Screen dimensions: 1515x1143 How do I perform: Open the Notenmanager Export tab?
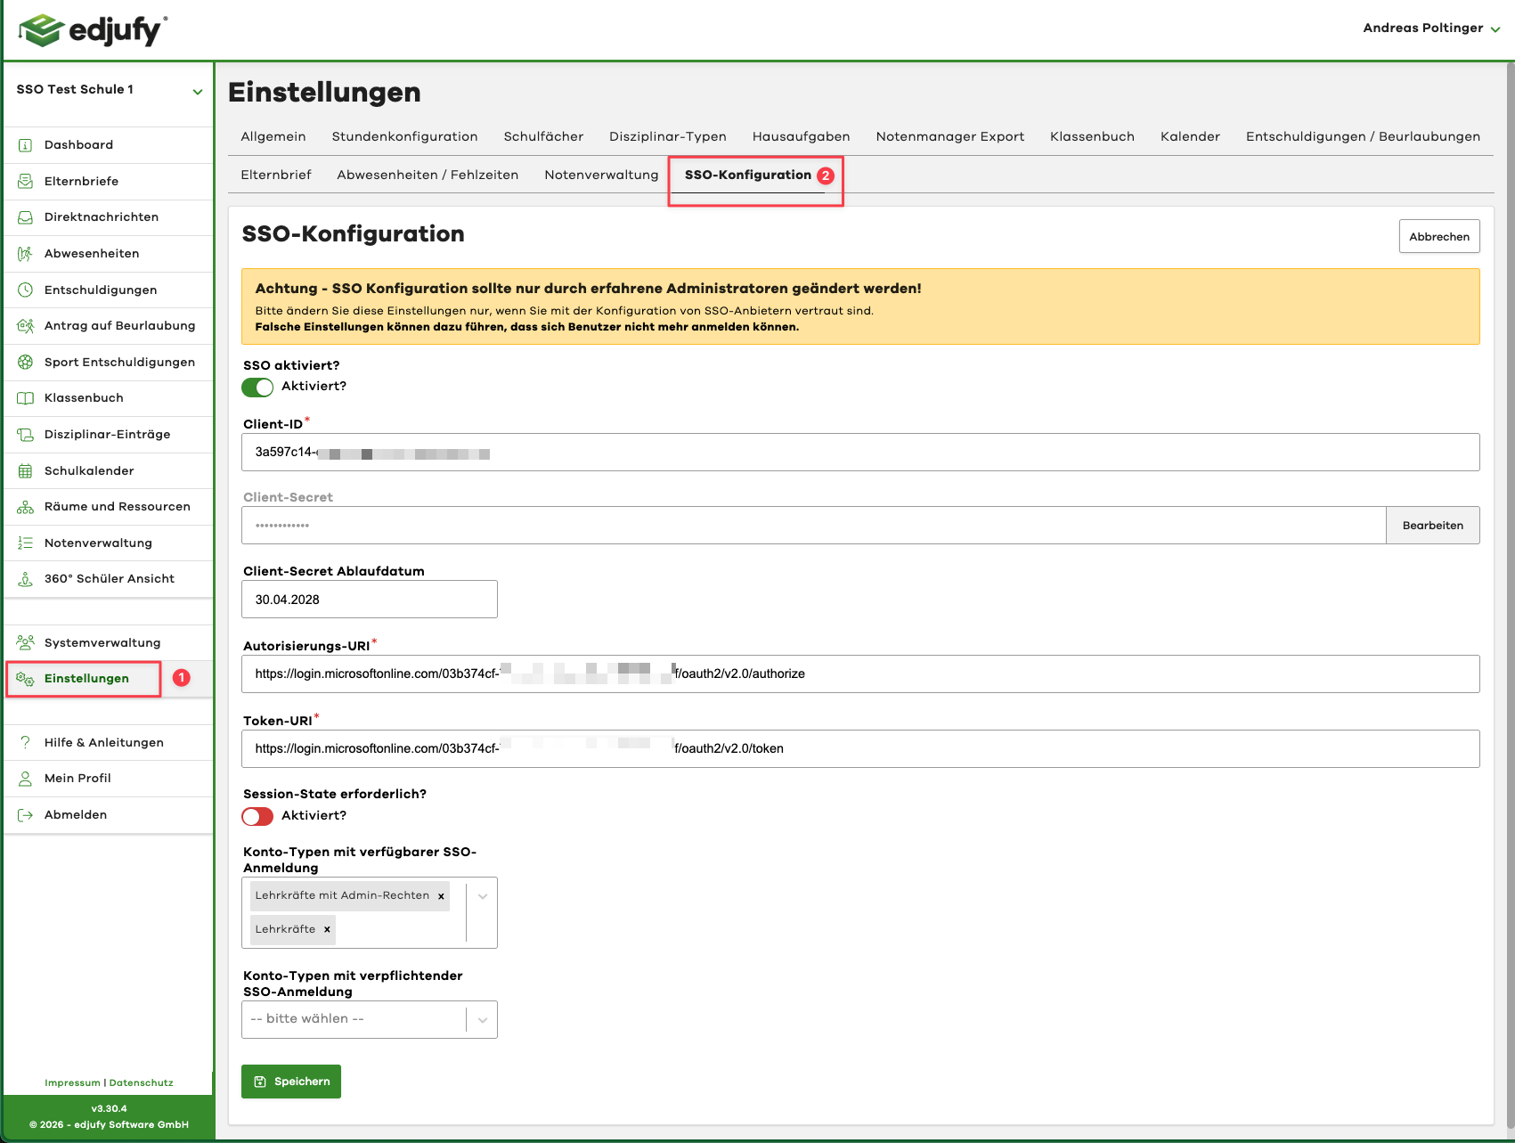pyautogui.click(x=949, y=136)
